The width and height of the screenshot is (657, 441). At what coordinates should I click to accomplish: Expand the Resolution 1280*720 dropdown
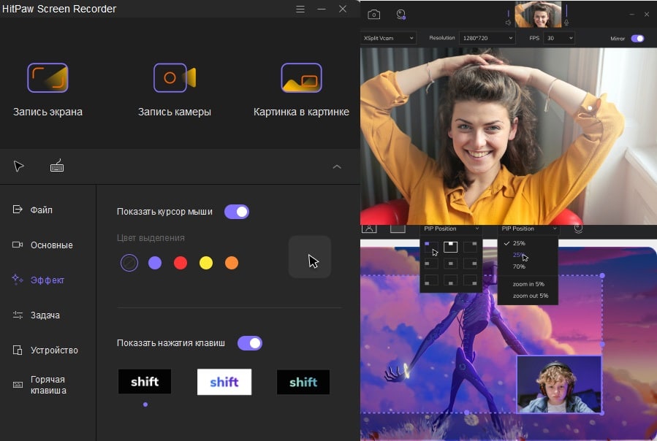487,38
